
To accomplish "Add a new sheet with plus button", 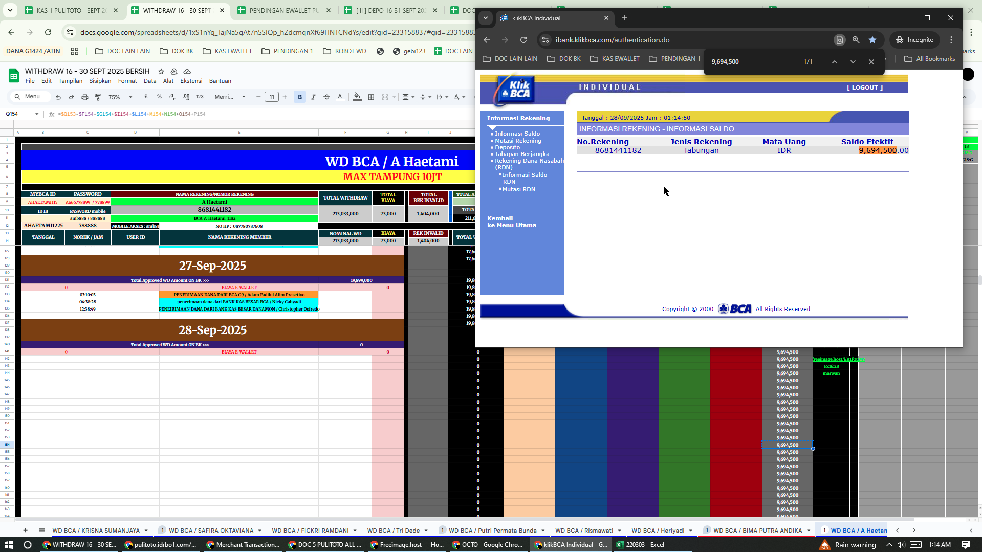I will click(x=25, y=531).
